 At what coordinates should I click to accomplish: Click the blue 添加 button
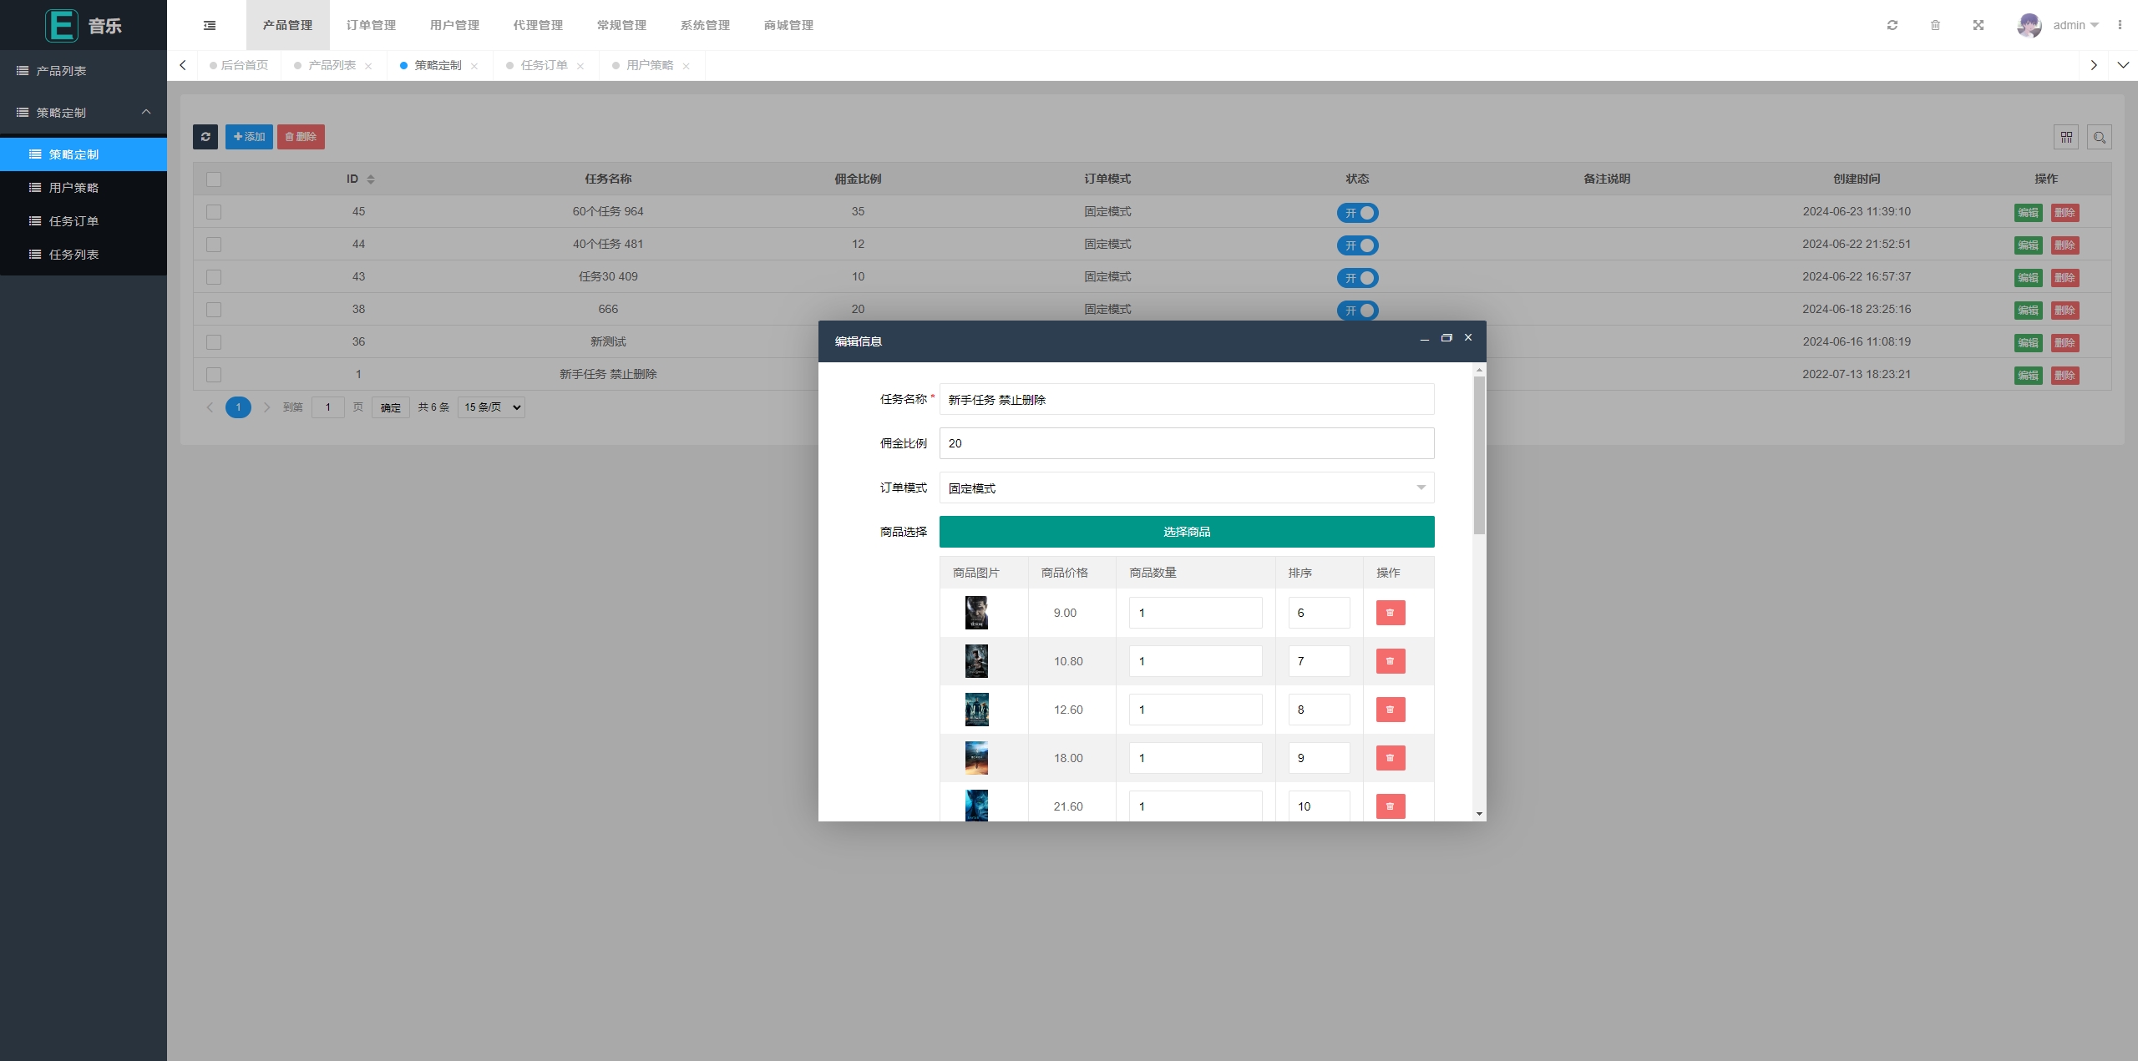point(249,137)
